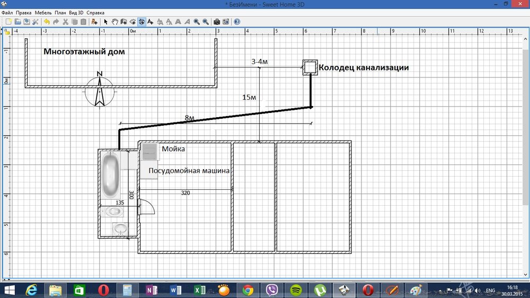Expand the План menu
The width and height of the screenshot is (530, 298).
[x=60, y=12]
